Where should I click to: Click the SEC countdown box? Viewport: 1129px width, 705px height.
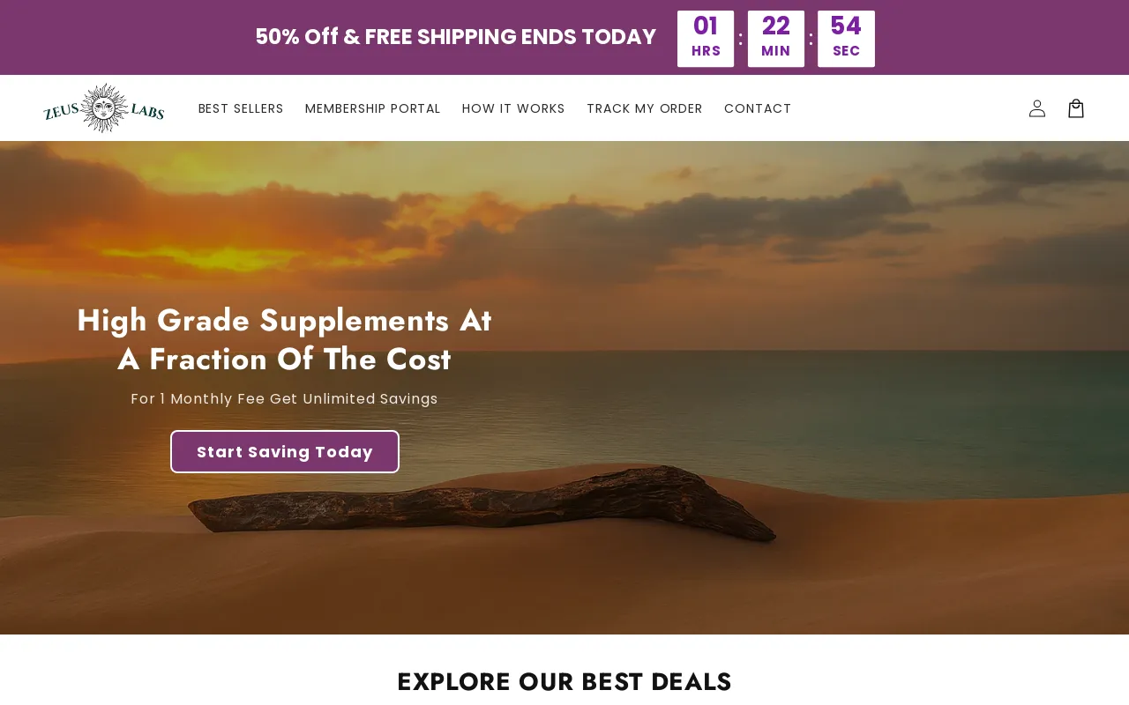(x=846, y=39)
